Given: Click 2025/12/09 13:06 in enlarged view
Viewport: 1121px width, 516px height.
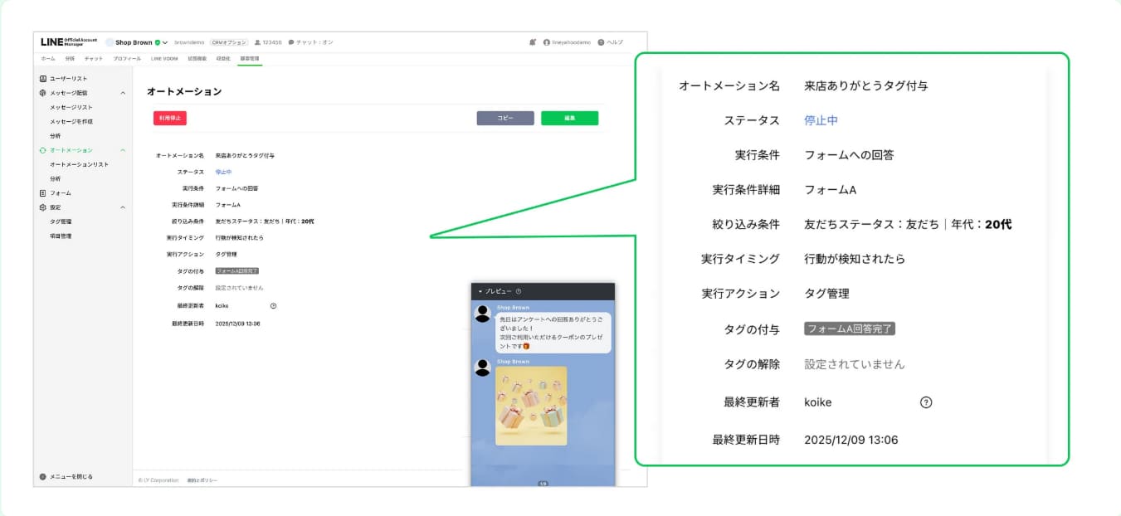Looking at the screenshot, I should [x=851, y=440].
